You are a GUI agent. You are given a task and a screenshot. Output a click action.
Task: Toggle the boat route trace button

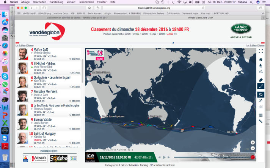pos(261,86)
